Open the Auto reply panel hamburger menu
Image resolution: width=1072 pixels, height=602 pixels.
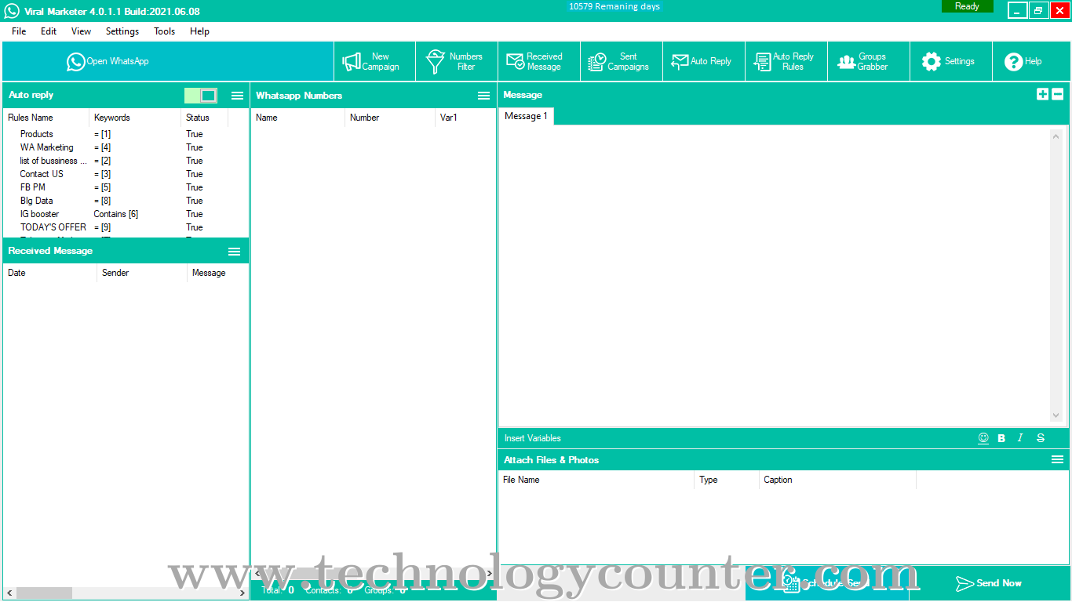point(237,96)
